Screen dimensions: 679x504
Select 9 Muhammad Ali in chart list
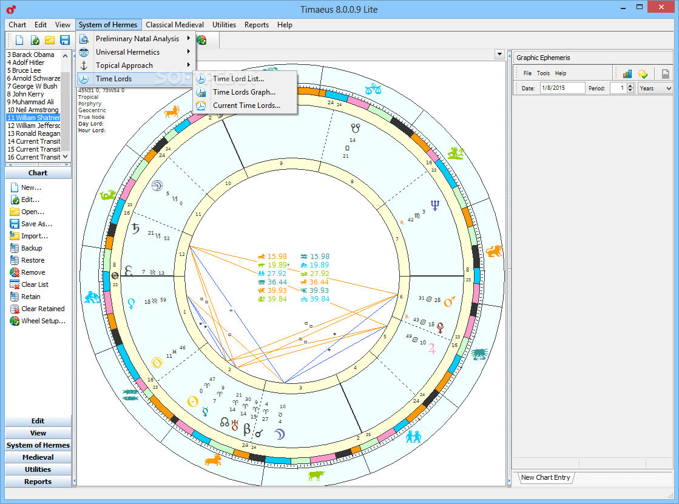click(33, 102)
